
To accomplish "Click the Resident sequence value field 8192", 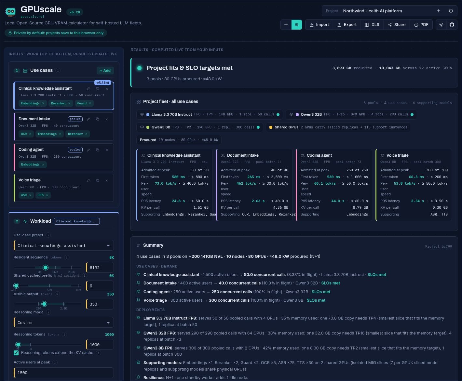I will pos(100,268).
